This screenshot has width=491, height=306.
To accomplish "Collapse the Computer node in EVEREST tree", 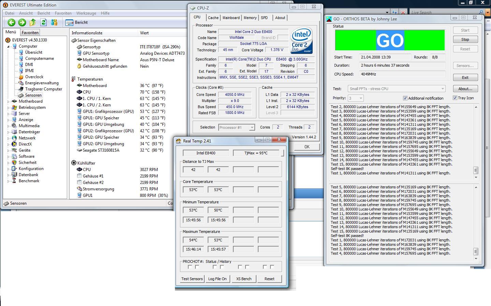I will pyautogui.click(x=9, y=47).
